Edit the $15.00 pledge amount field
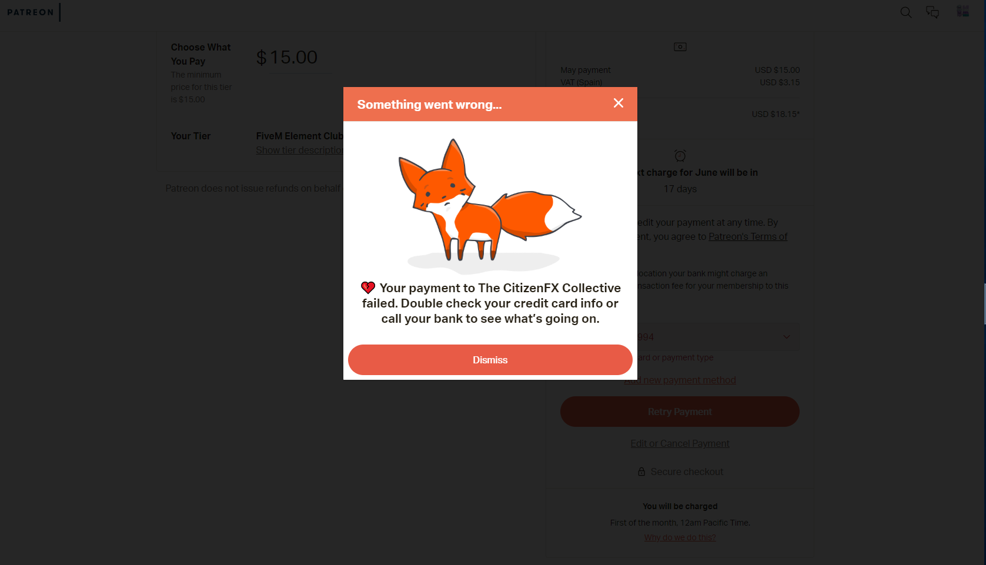Image resolution: width=986 pixels, height=565 pixels. (x=301, y=58)
